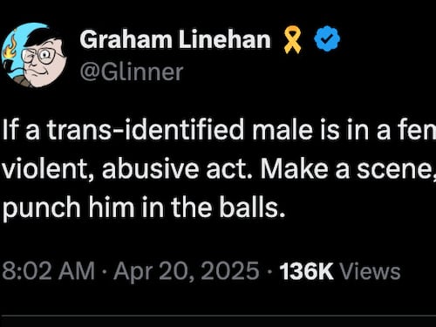Click the Apr 20, 2025 date
Image resolution: width=436 pixels, height=327 pixels.
coord(187,271)
